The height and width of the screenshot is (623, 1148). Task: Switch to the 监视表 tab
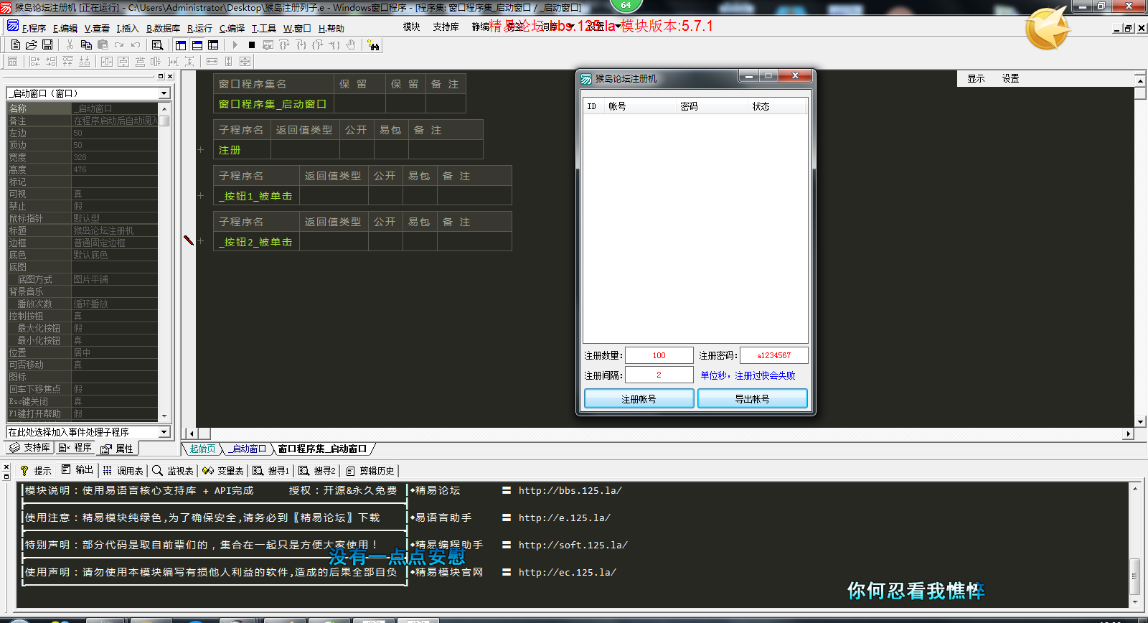pos(173,471)
